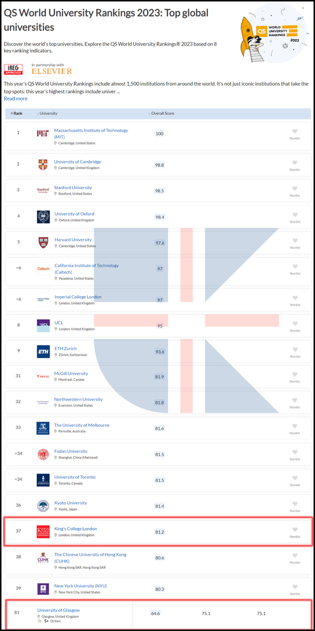Click the IREG Approved badge
This screenshot has width=315, height=631.
pos(13,69)
